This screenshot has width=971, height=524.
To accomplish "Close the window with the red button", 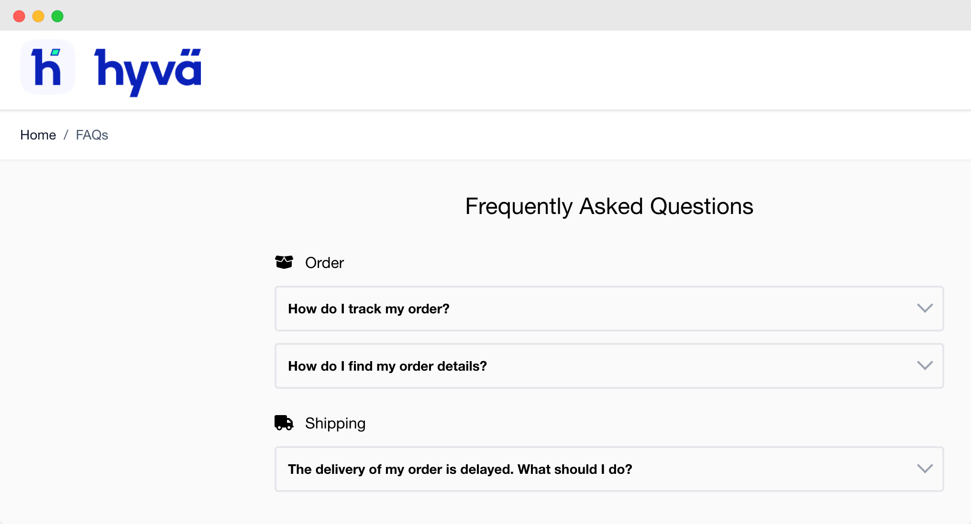I will [19, 16].
